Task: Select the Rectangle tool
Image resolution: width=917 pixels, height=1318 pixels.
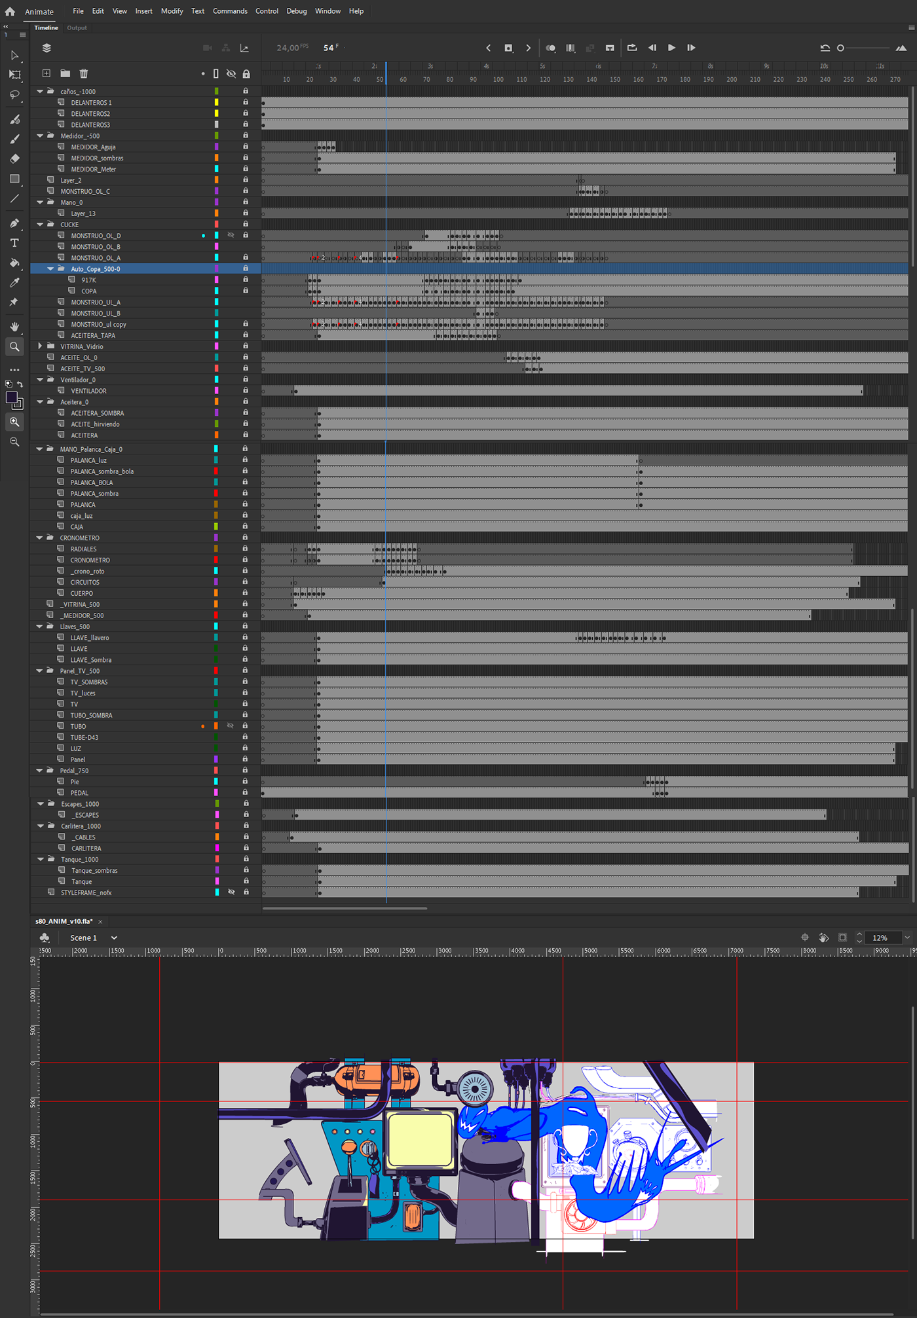Action: coord(14,179)
